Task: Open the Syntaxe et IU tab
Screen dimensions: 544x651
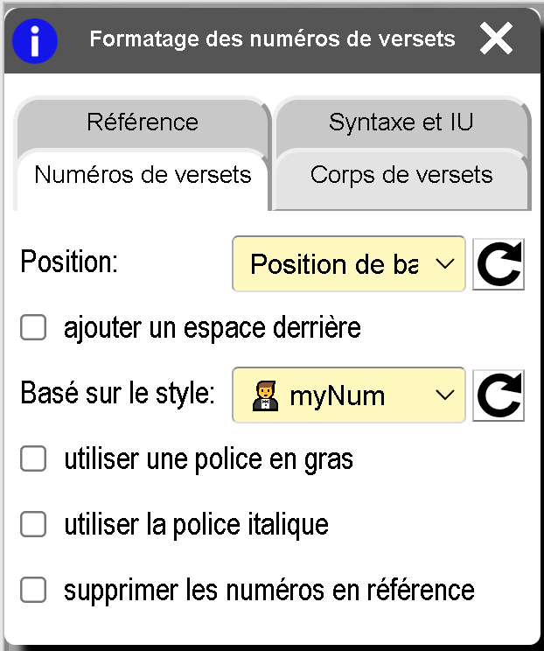Action: coord(401,122)
